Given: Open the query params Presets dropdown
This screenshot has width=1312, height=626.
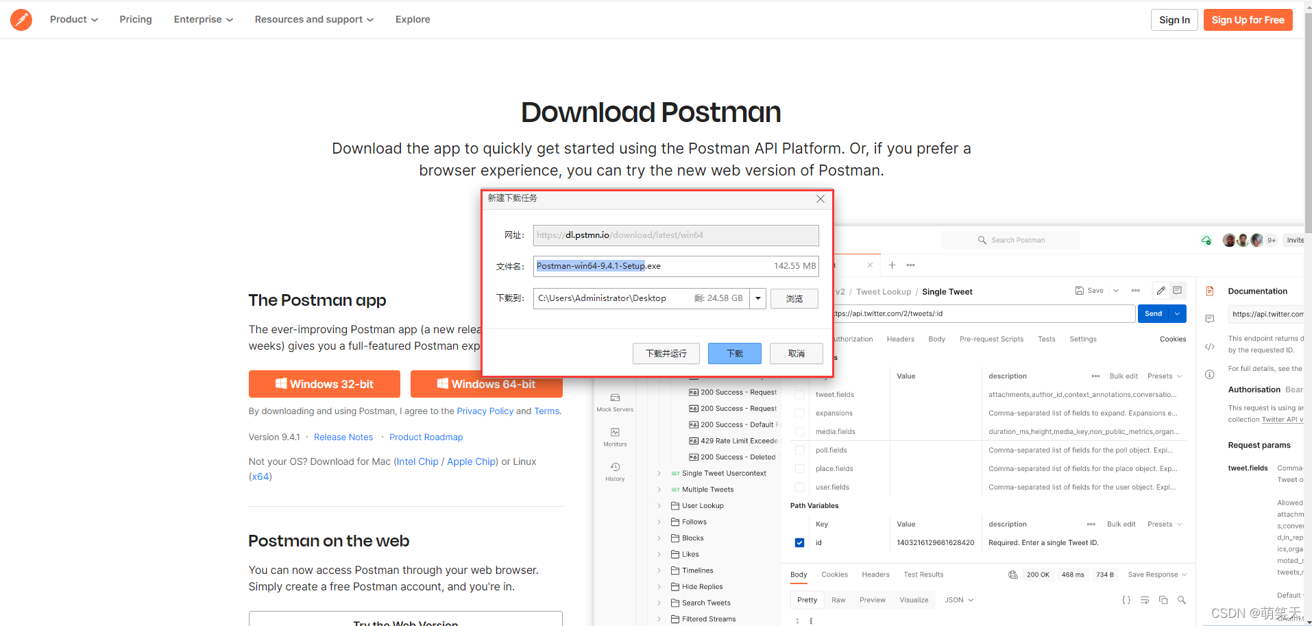Looking at the screenshot, I should [1165, 376].
